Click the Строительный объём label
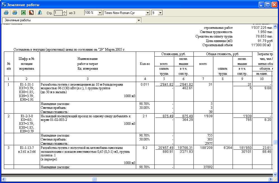The image size is (279, 183). (x=217, y=45)
